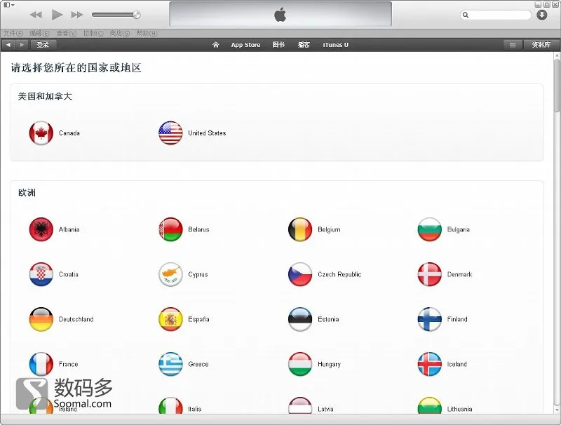Open the 帮助(H) menu
The height and width of the screenshot is (425, 561).
click(147, 33)
